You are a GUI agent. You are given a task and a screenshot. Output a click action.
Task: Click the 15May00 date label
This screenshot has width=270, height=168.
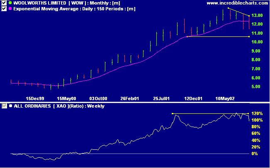coord(66,98)
